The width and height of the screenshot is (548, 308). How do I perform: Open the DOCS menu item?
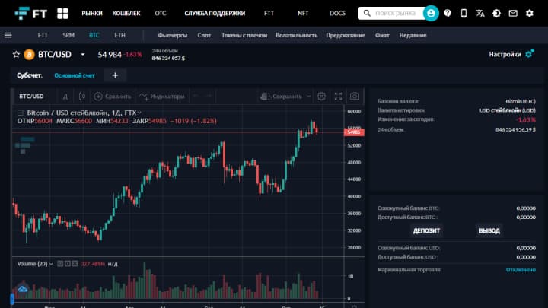(x=337, y=13)
